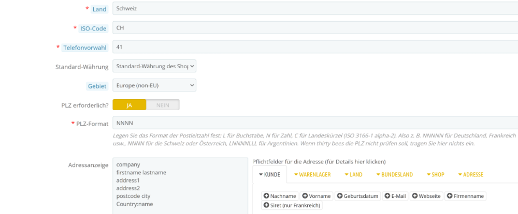Set PLZ erforderlich to NEIN

163,105
